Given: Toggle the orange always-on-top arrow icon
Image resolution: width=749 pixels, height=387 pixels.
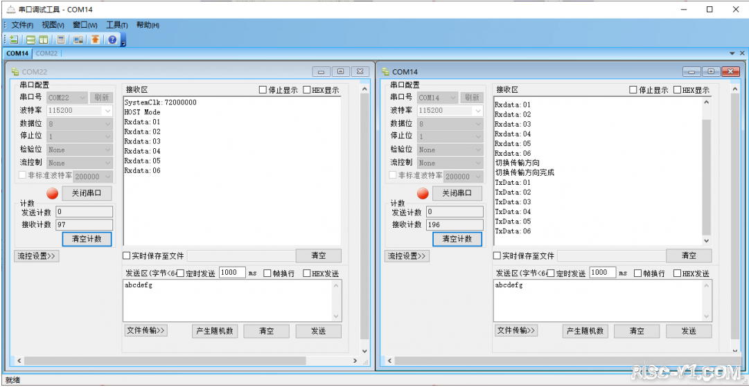Looking at the screenshot, I should point(95,39).
